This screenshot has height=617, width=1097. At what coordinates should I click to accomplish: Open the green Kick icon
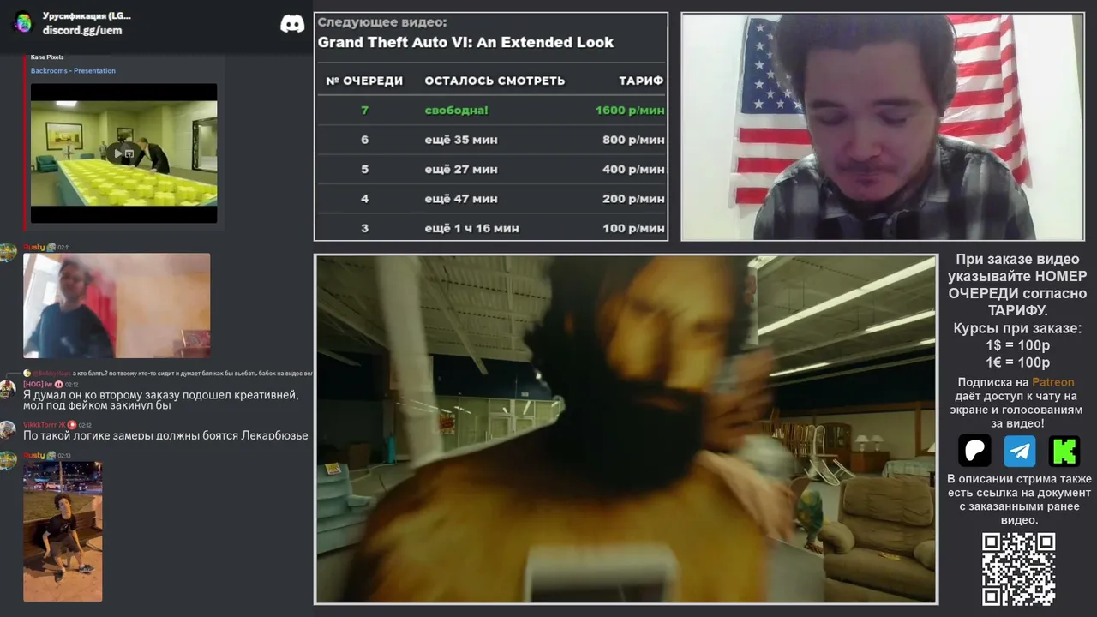(x=1064, y=450)
